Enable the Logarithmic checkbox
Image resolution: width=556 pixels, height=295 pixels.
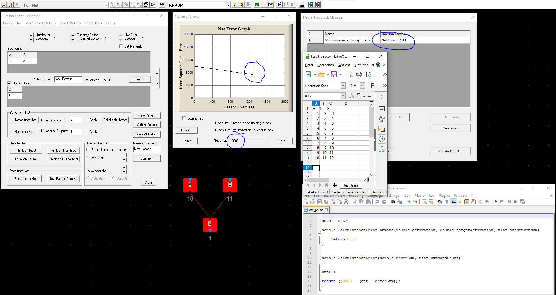184,118
